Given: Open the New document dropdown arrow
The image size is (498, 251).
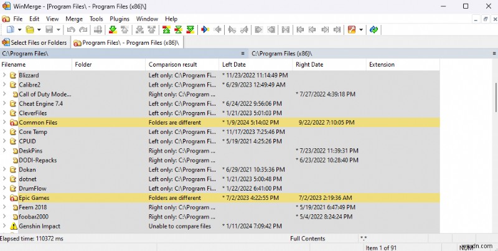Looking at the screenshot, I should point(19,30).
